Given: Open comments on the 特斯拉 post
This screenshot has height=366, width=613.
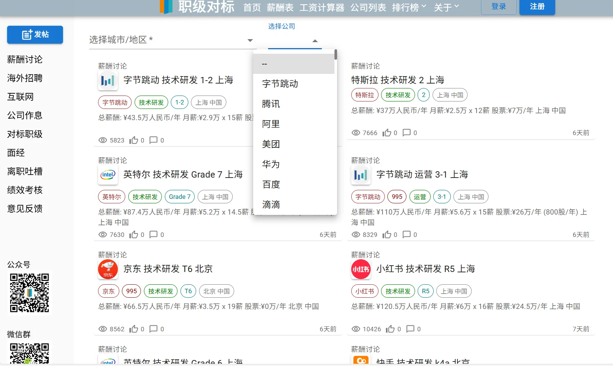Looking at the screenshot, I should (x=406, y=133).
